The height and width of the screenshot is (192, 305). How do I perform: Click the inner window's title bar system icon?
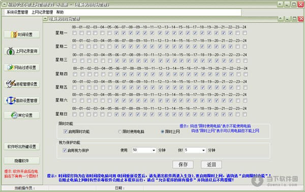[45, 19]
